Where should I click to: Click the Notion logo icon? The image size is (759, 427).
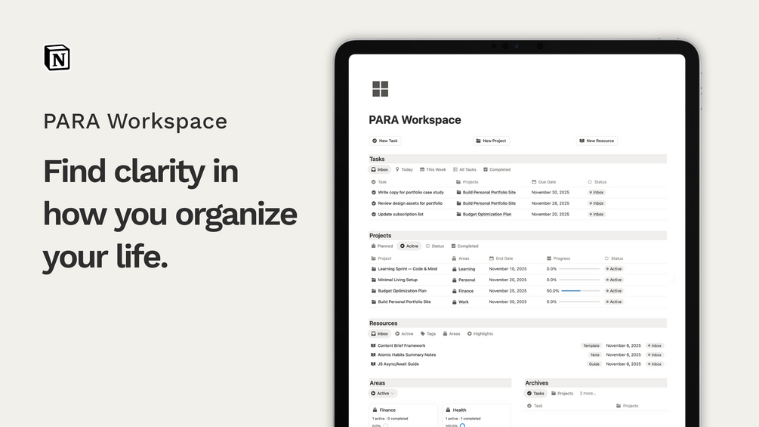57,57
